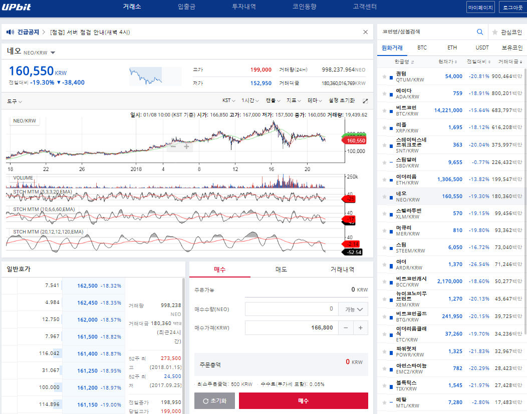Click order book price 162,500
This screenshot has height=414, width=527.
87,286
